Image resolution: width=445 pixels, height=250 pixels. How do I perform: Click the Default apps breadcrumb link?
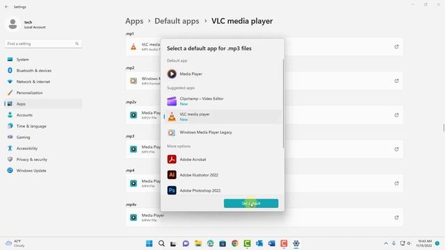coord(177,21)
